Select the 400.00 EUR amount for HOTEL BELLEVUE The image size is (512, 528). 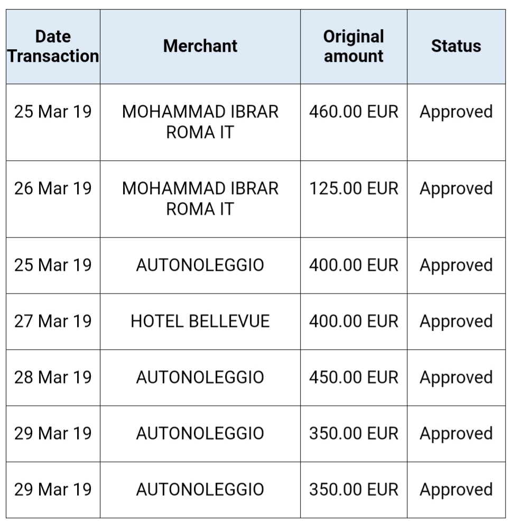(x=353, y=322)
